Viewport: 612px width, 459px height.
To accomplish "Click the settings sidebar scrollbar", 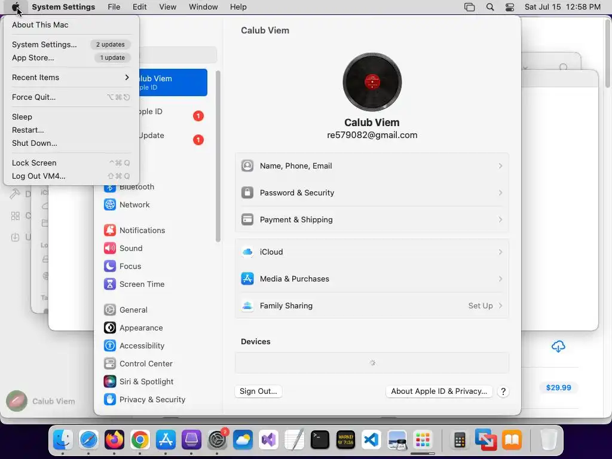I will coord(218,156).
